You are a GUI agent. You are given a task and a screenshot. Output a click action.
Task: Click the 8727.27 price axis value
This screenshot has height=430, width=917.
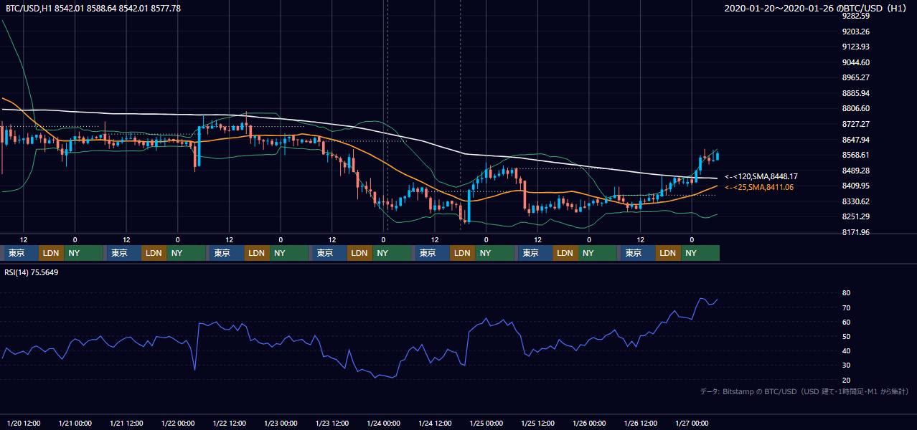pyautogui.click(x=856, y=124)
